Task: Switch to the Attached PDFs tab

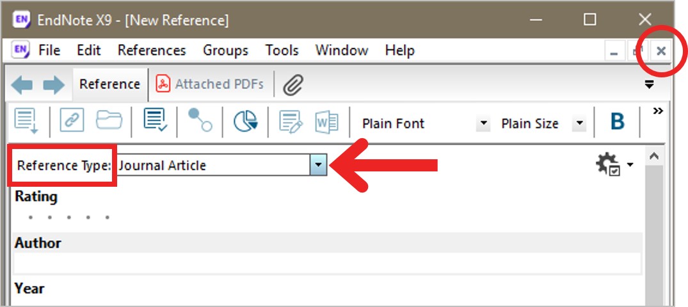Action: pos(210,84)
